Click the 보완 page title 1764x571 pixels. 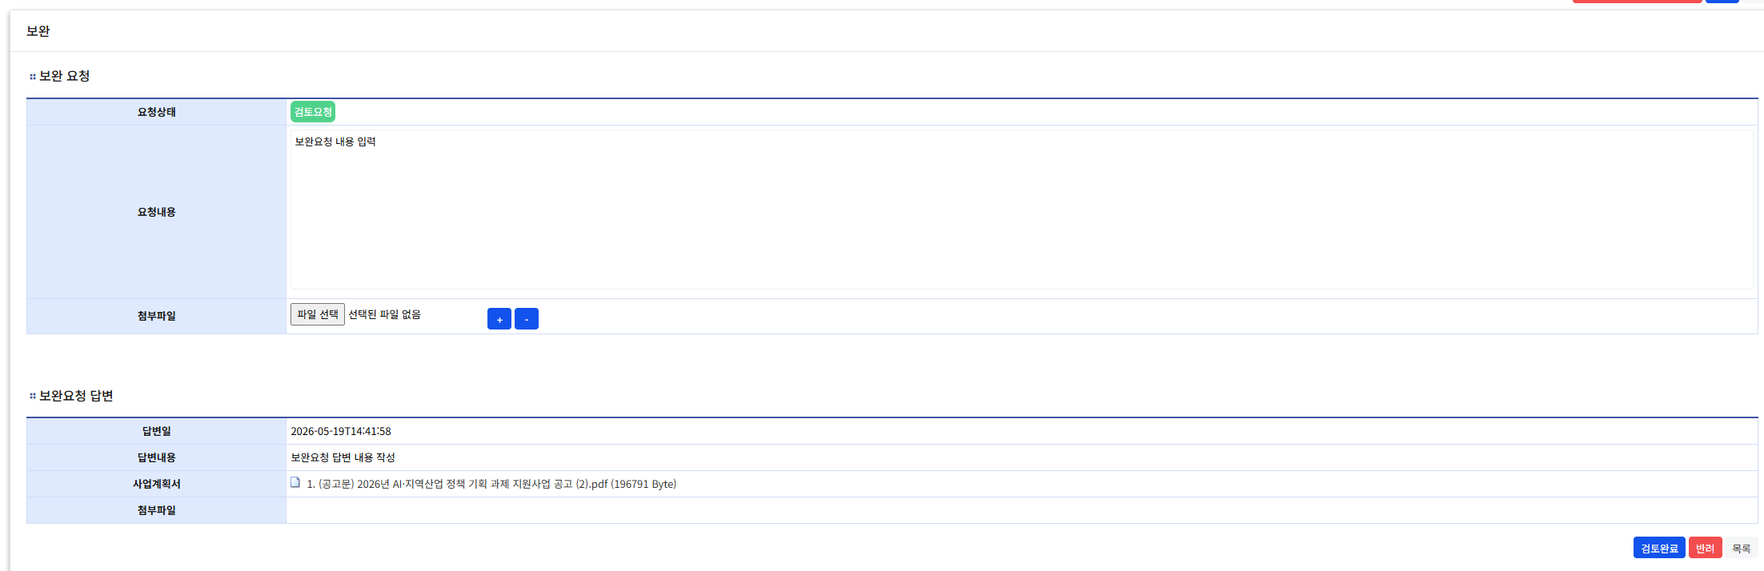pyautogui.click(x=38, y=31)
